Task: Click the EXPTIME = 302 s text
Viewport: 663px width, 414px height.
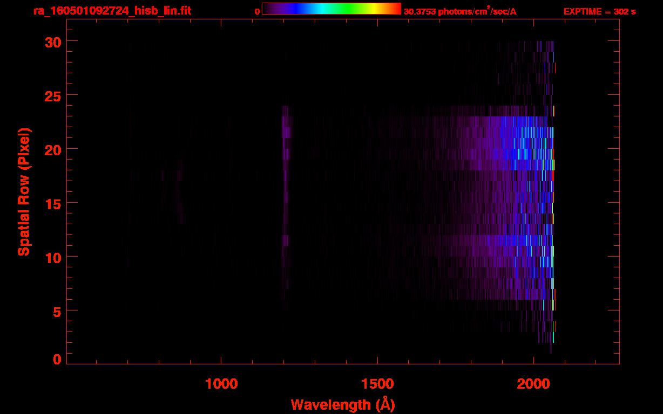Action: pos(599,11)
